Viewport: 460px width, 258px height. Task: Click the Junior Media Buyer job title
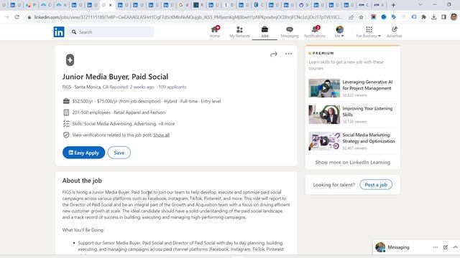coord(115,77)
